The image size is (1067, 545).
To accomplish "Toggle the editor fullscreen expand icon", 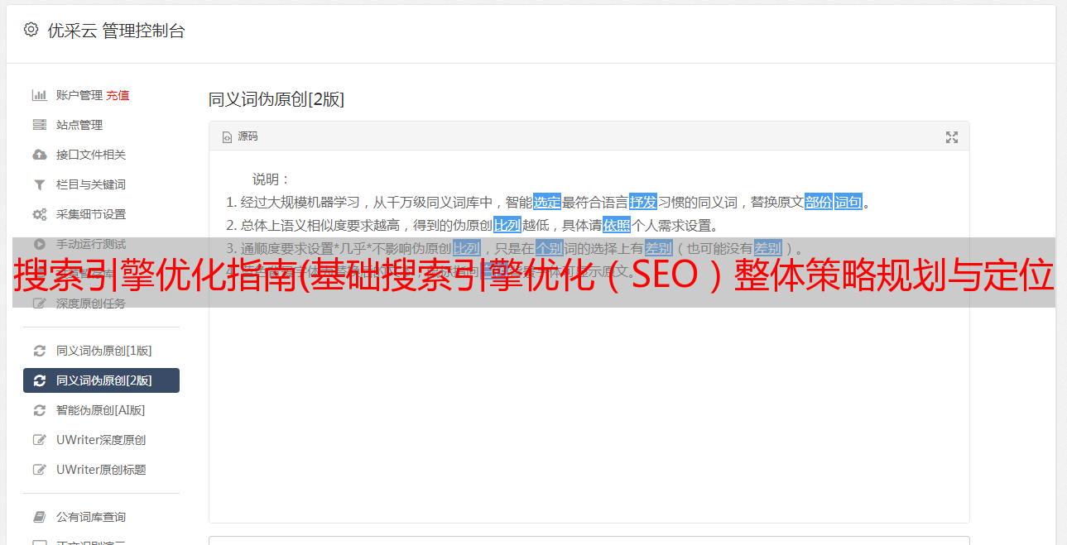I will click(952, 137).
